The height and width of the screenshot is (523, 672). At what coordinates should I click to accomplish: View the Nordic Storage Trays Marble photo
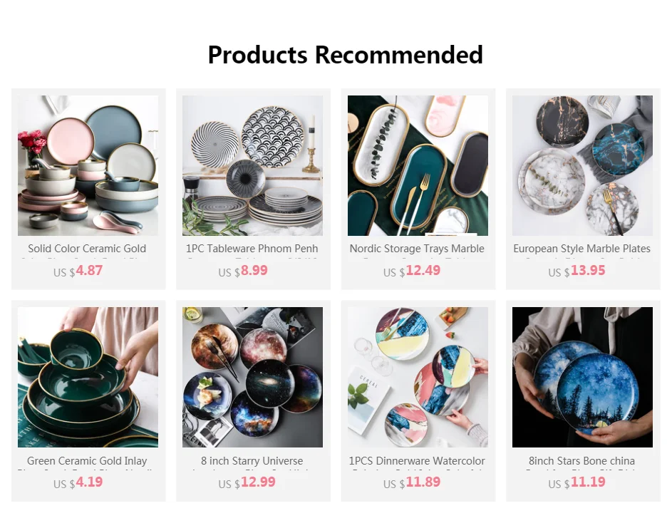point(418,165)
